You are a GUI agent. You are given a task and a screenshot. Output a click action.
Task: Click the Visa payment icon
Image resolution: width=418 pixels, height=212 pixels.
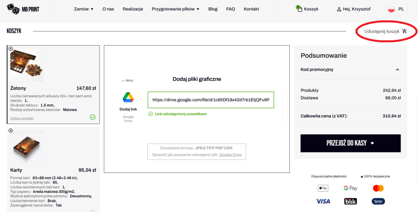pyautogui.click(x=323, y=201)
